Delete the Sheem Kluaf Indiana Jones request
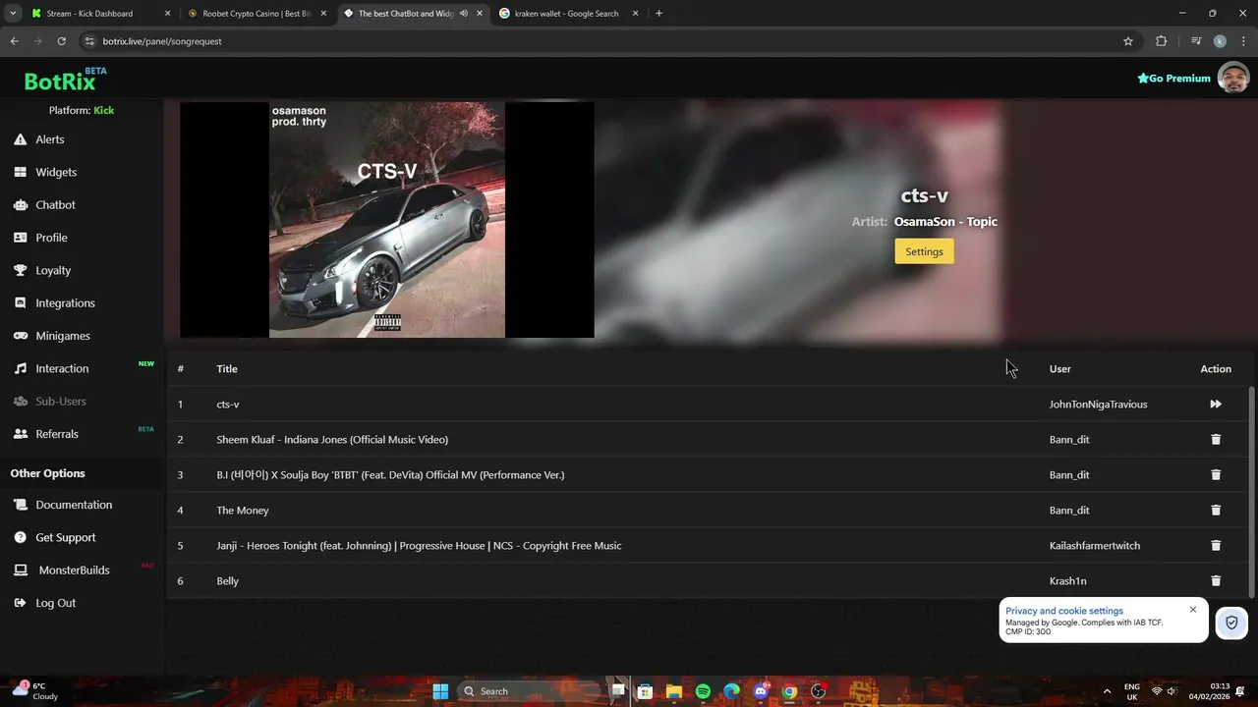 (x=1216, y=440)
